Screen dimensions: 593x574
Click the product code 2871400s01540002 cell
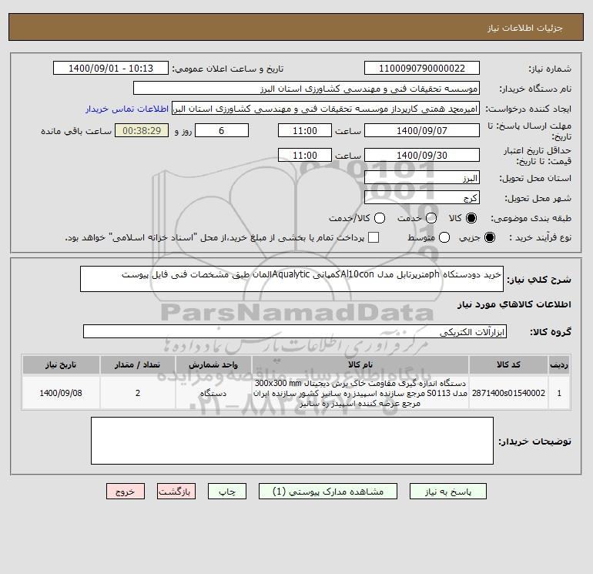click(508, 393)
